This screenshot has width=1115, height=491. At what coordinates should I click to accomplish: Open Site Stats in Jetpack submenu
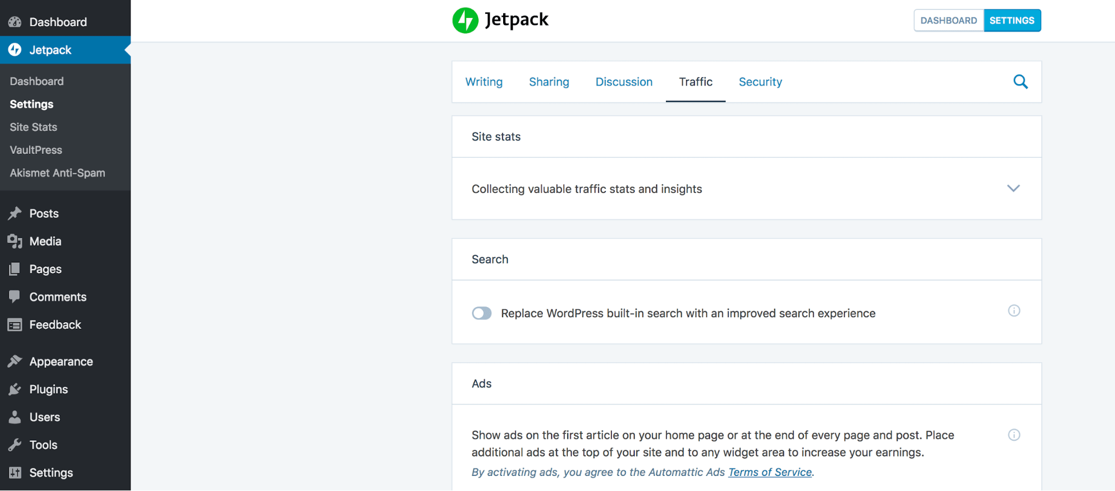33,127
